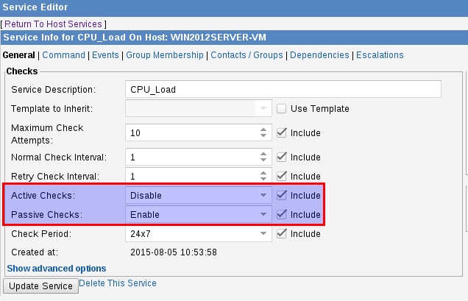This screenshot has width=468, height=301.
Task: Uncheck Include for Active Checks
Action: [282, 196]
